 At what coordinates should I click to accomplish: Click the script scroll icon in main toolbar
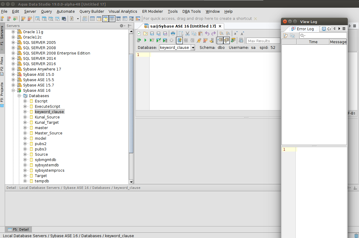point(85,19)
